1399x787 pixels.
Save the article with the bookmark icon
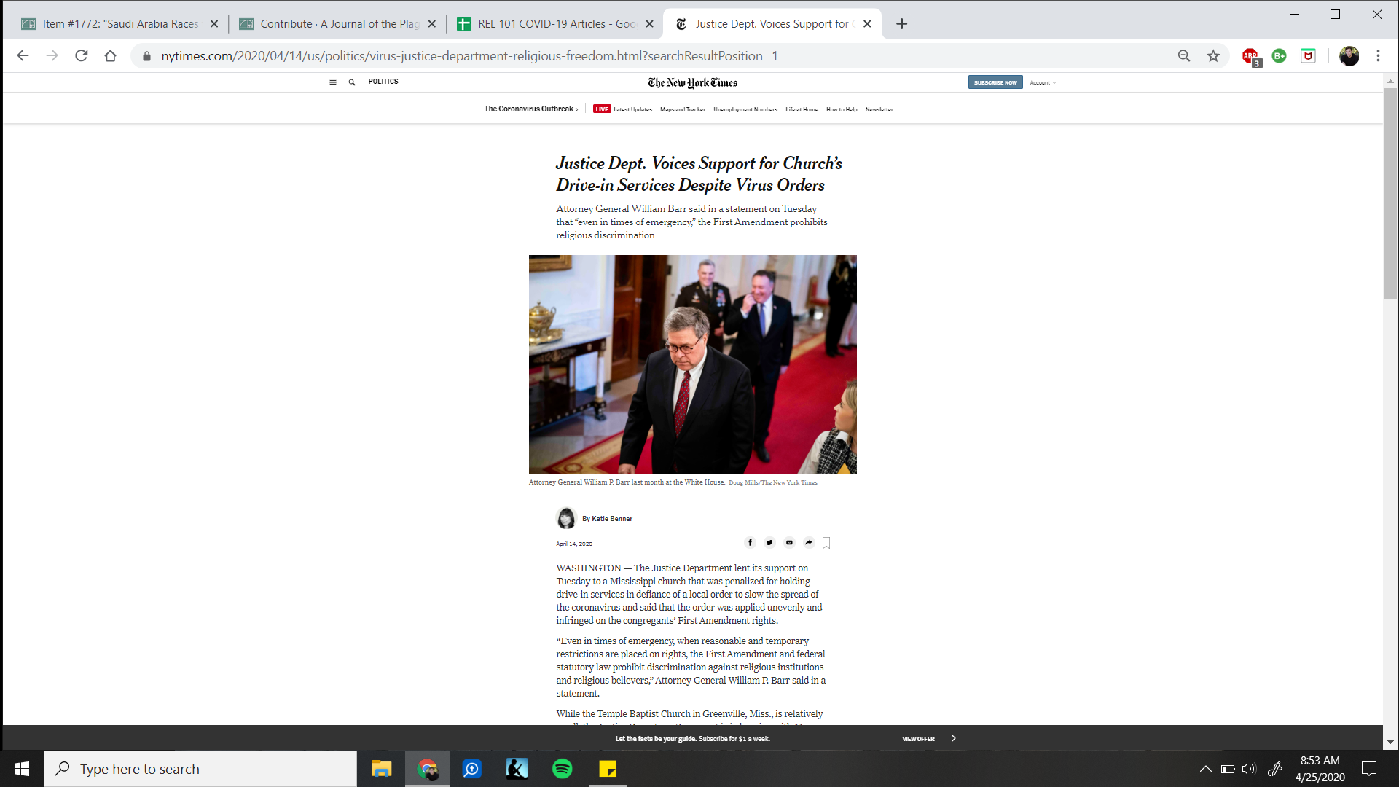pyautogui.click(x=826, y=543)
